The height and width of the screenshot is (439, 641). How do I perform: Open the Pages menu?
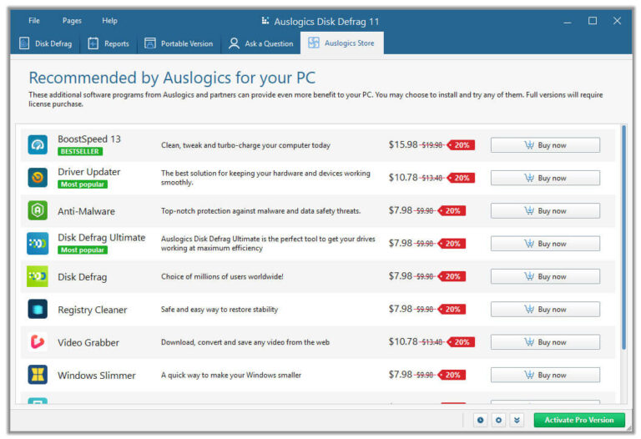[72, 20]
